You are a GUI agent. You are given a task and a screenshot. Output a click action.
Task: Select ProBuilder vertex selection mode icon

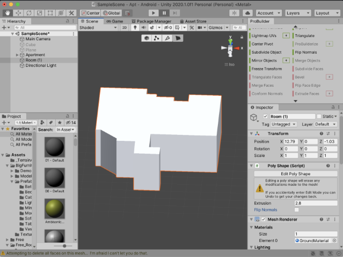click(x=157, y=38)
